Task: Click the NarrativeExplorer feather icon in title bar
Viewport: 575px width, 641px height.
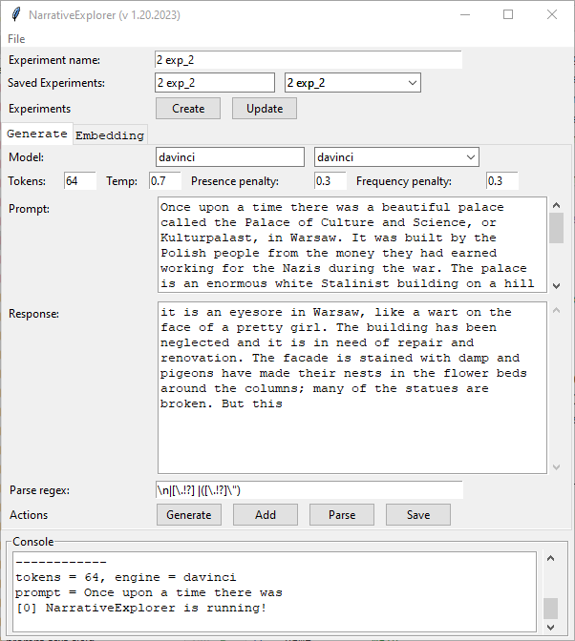Action: pyautogui.click(x=15, y=15)
